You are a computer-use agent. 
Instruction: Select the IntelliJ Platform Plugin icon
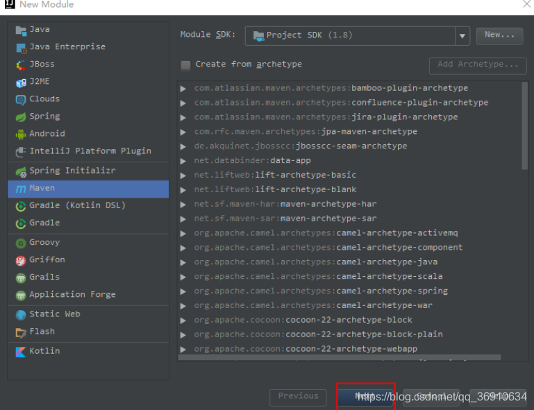pyautogui.click(x=21, y=152)
